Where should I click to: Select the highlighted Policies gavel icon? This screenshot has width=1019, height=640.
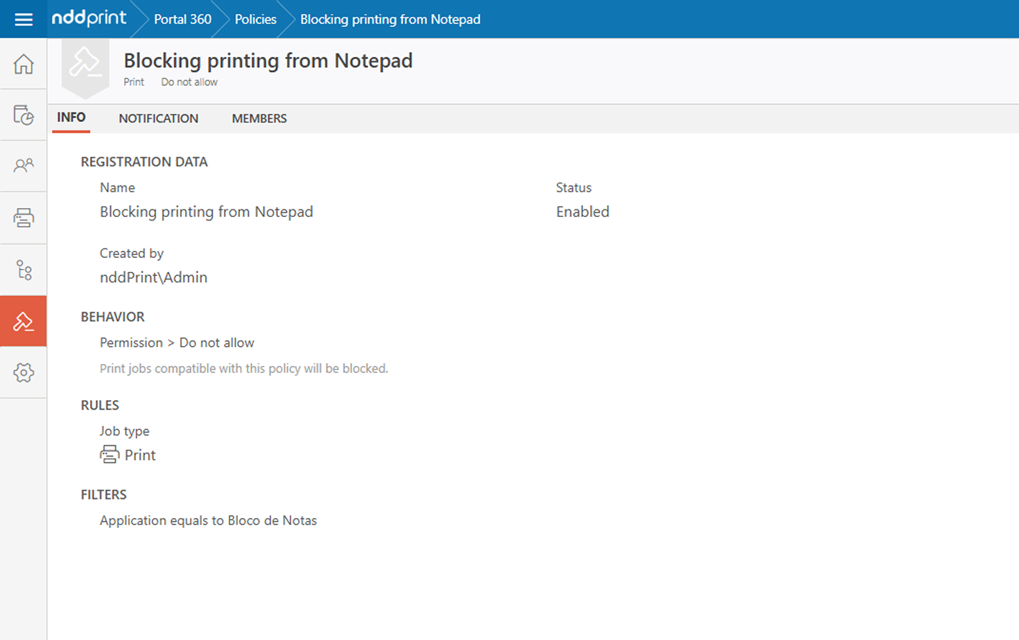click(24, 321)
